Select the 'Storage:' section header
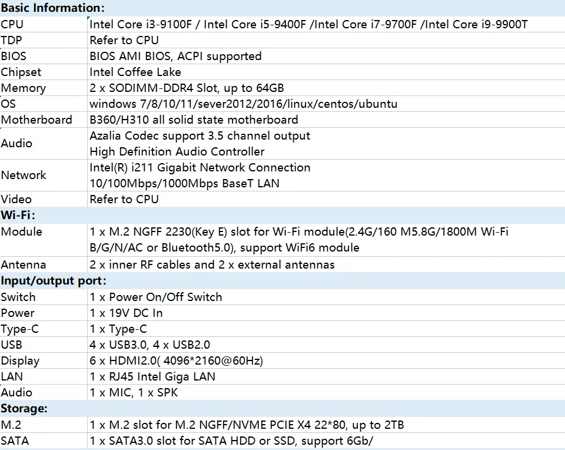The height and width of the screenshot is (450, 565). [282, 409]
